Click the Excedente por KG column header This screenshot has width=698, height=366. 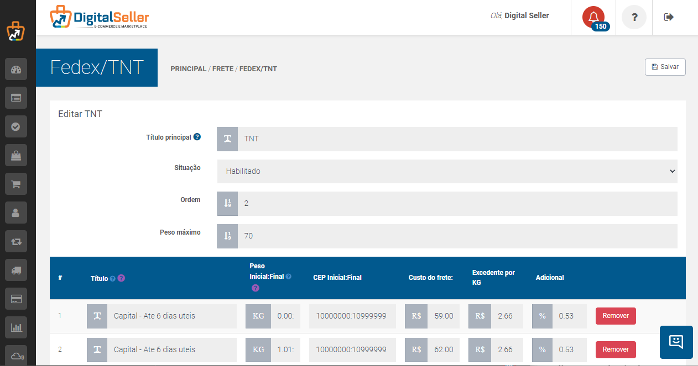(494, 278)
